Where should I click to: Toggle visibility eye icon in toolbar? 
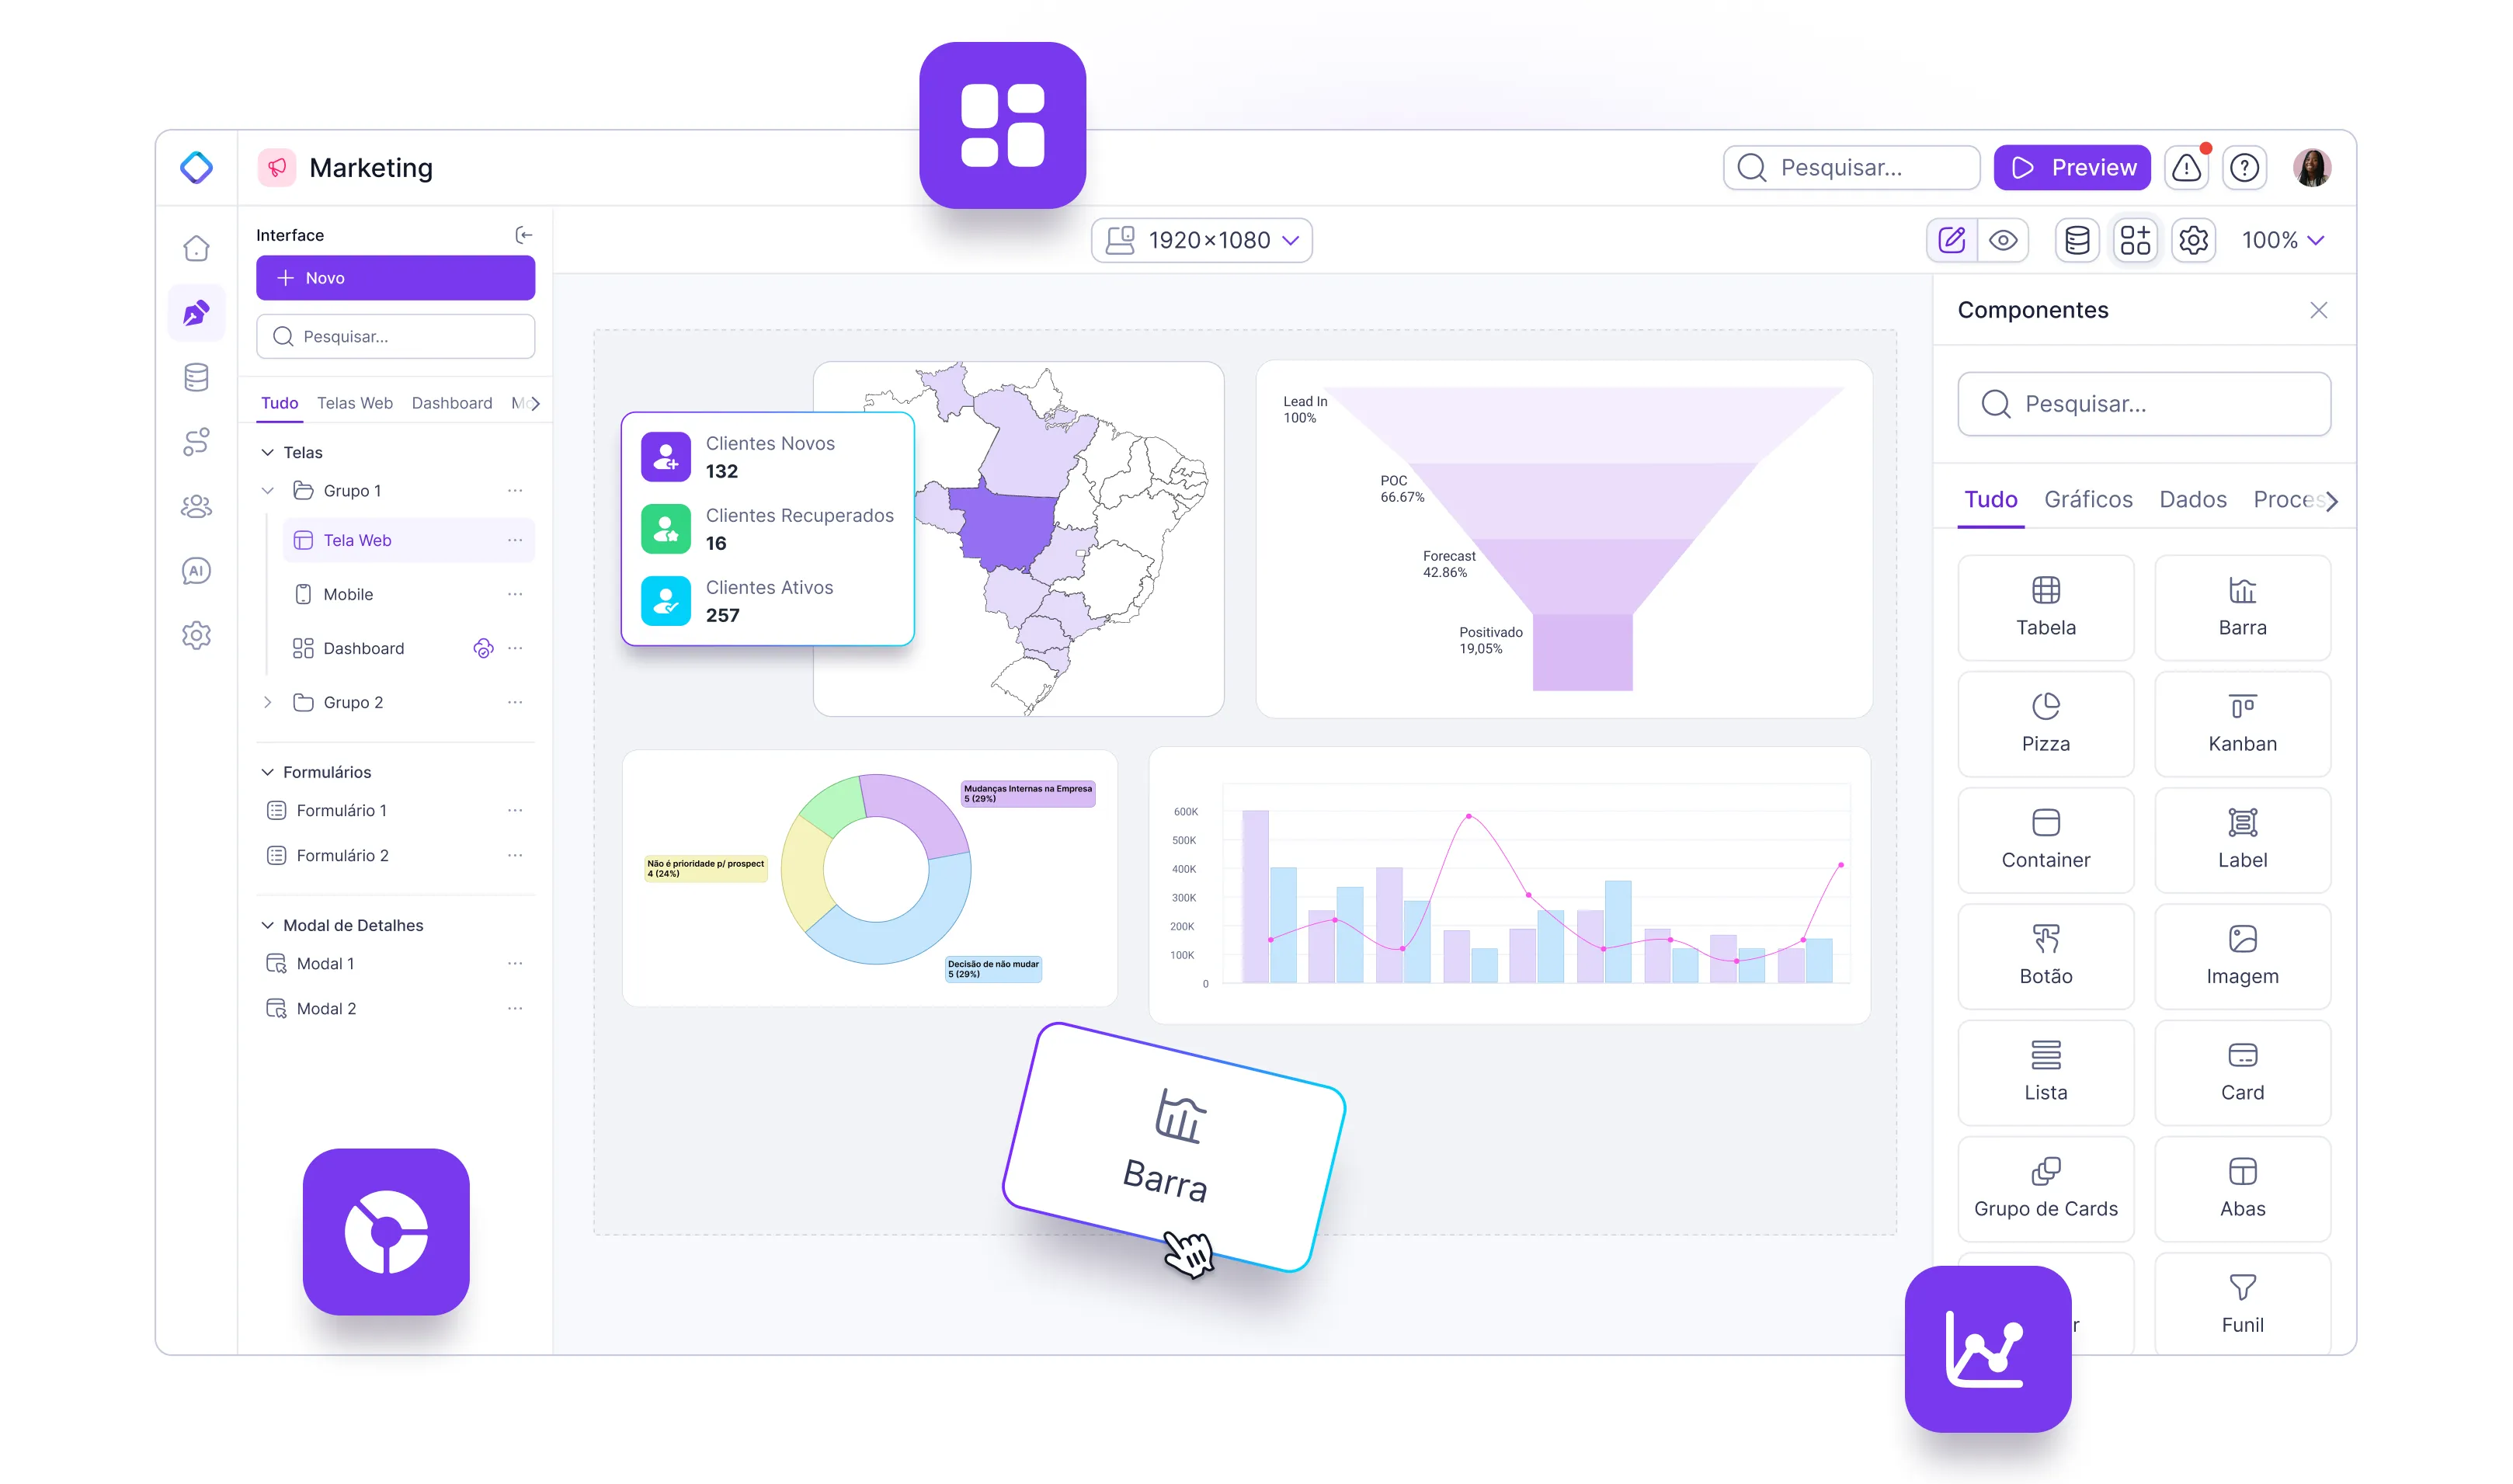(2004, 240)
